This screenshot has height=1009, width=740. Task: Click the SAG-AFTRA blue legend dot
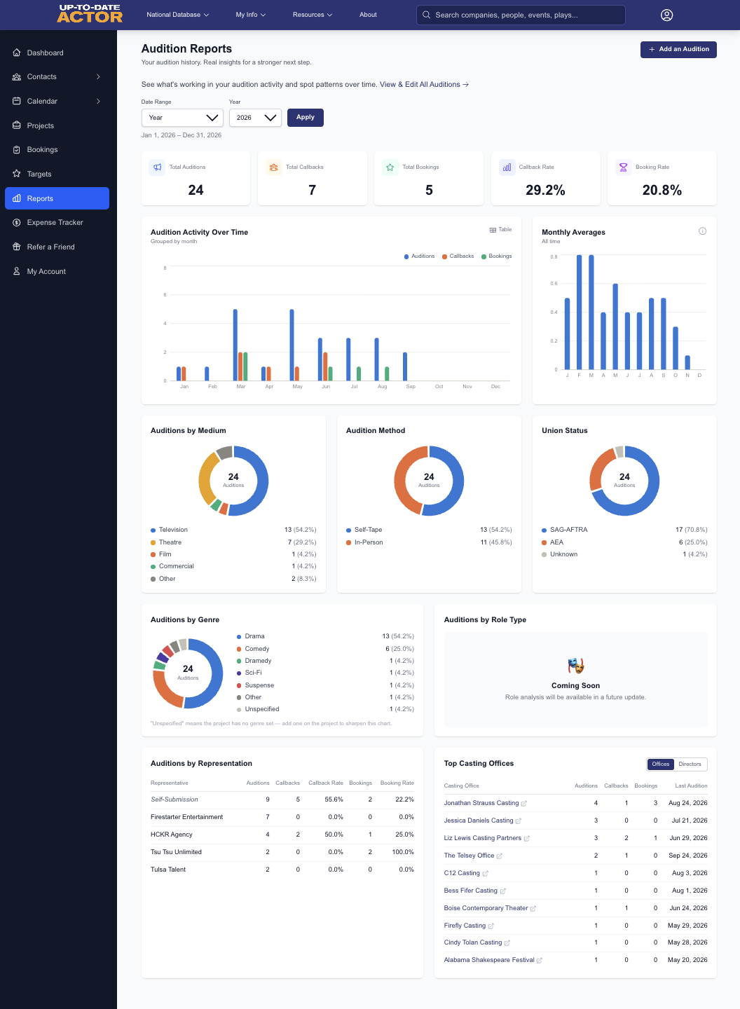[544, 530]
